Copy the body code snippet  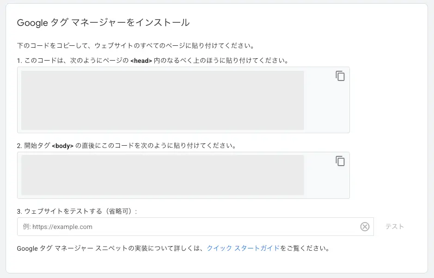(x=340, y=161)
